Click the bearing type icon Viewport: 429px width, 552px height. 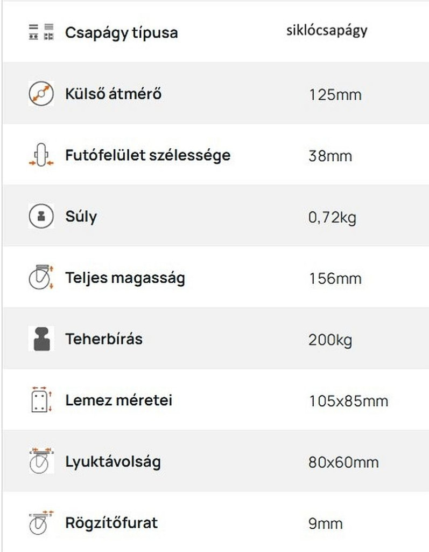coord(41,32)
